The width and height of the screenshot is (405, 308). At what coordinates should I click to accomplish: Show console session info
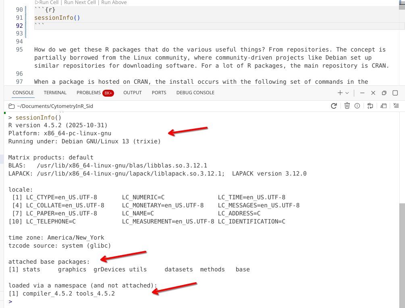pos(357,106)
